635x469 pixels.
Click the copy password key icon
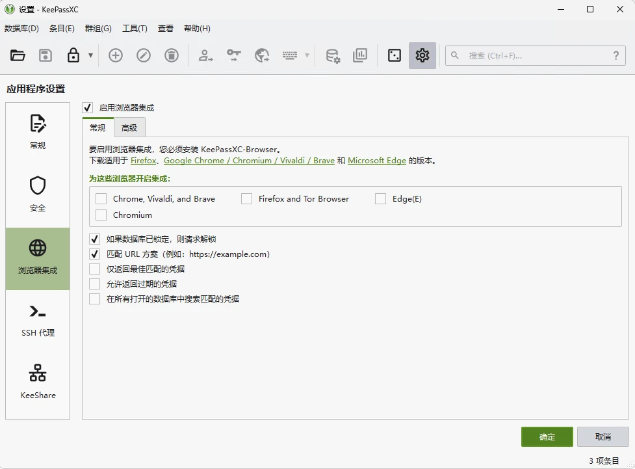(x=234, y=55)
